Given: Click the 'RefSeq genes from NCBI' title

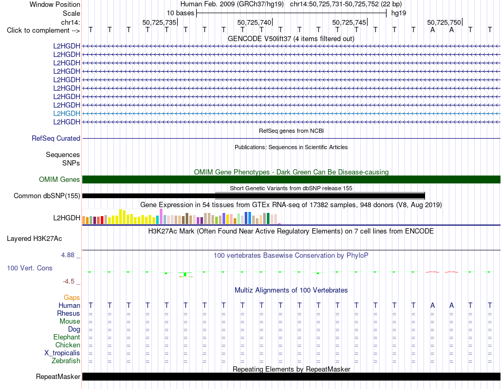Looking at the screenshot, I should coord(291,131).
